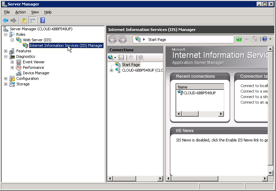Image resolution: width=276 pixels, height=191 pixels.
Task: Click the Roles node icon
Action: [x=12, y=34]
